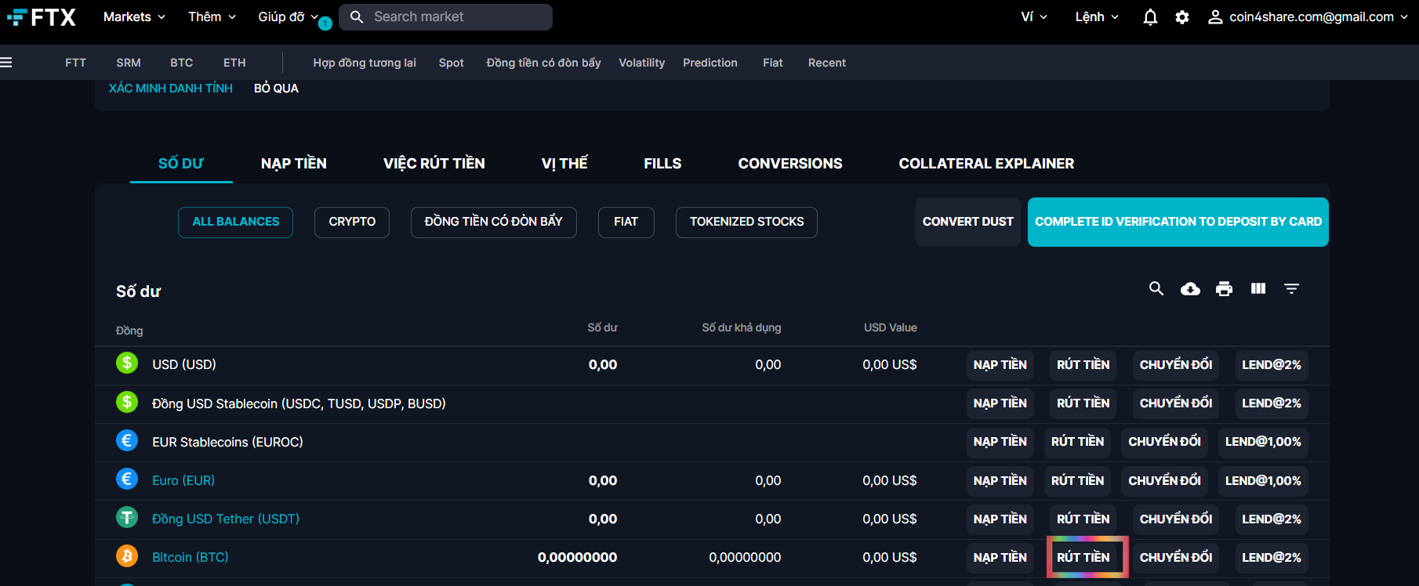The width and height of the screenshot is (1419, 586).
Task: Open the VIỆC RÚT TIỀN tab
Action: click(434, 163)
